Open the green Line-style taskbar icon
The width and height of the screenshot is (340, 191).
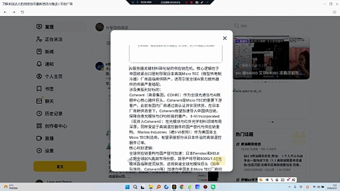pos(213,187)
